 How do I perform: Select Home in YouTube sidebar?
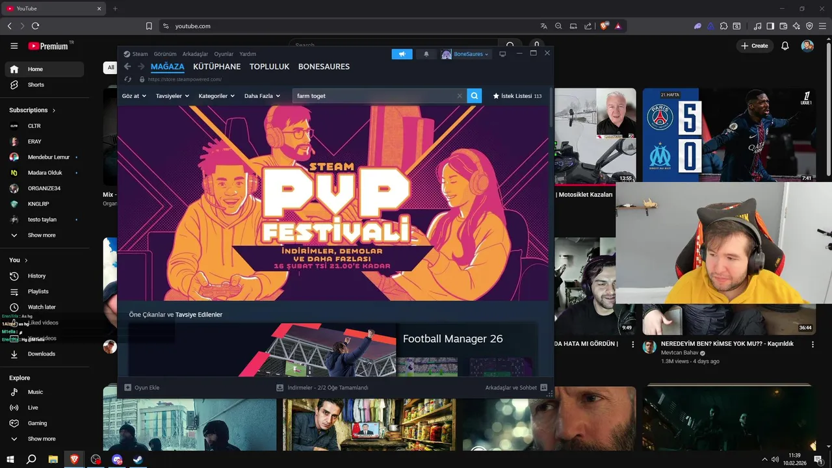[44, 69]
